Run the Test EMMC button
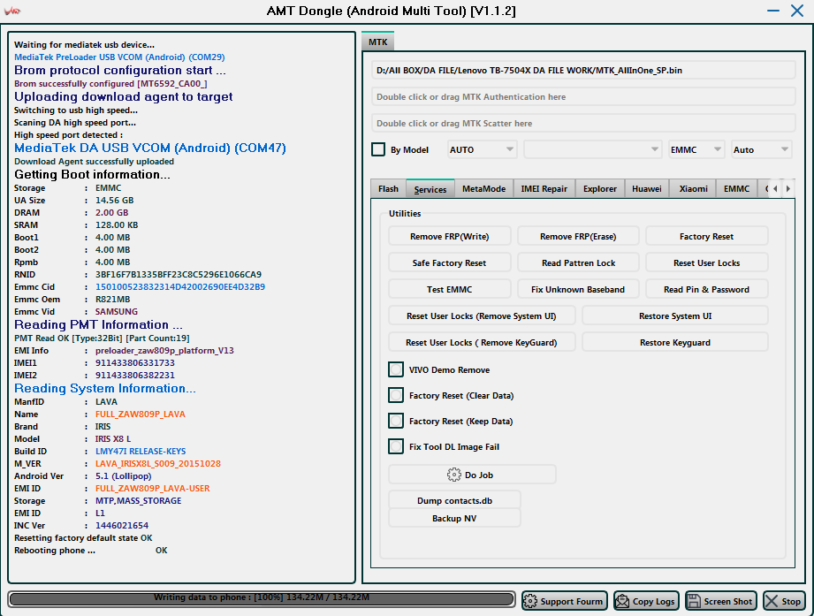814x616 pixels. coord(450,289)
